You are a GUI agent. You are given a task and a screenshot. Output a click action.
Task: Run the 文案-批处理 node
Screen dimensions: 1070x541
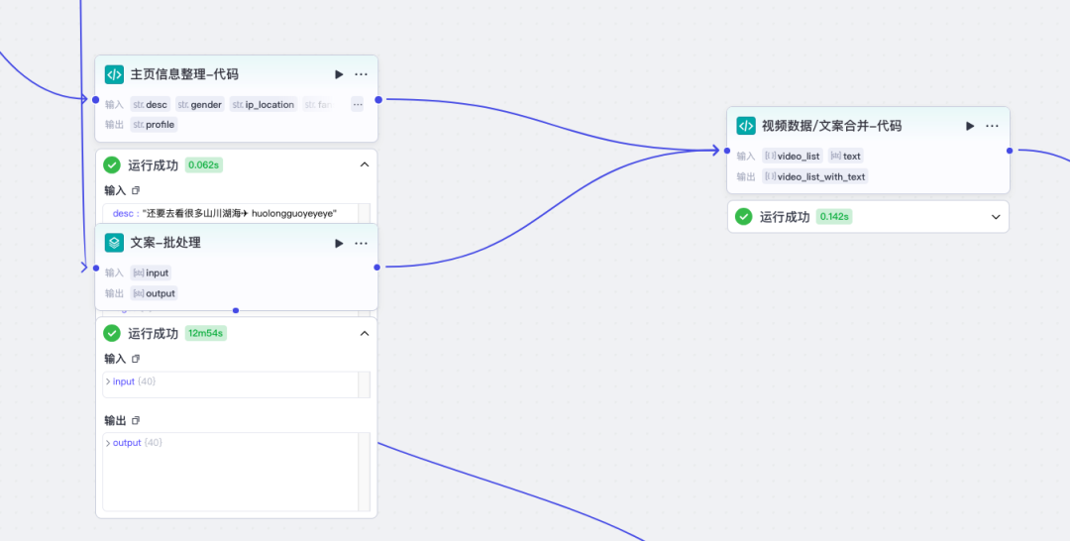click(339, 243)
